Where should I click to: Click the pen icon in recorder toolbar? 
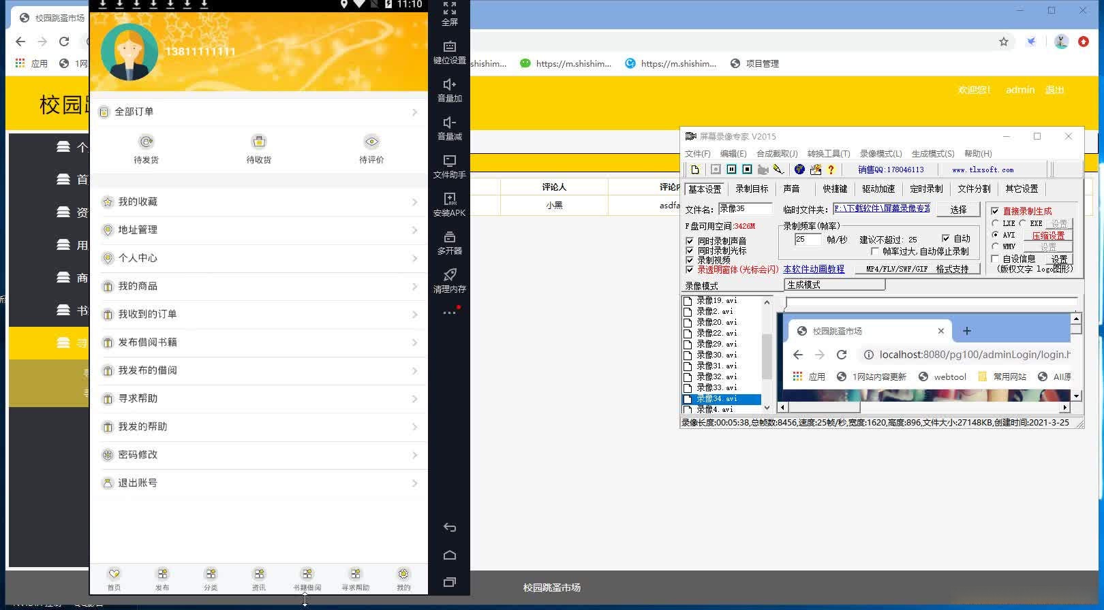(778, 170)
